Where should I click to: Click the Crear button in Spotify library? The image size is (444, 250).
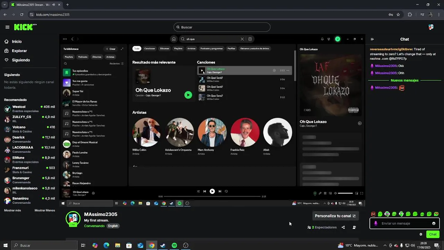(111, 49)
